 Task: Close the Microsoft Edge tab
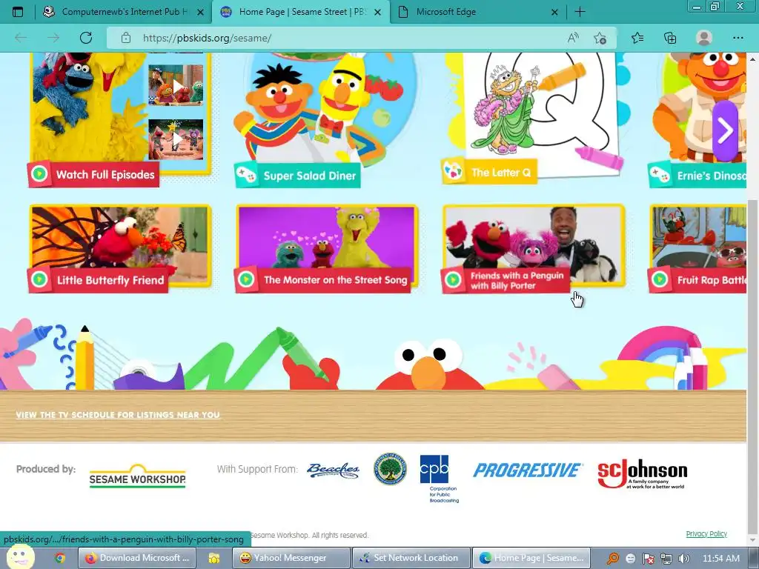554,12
